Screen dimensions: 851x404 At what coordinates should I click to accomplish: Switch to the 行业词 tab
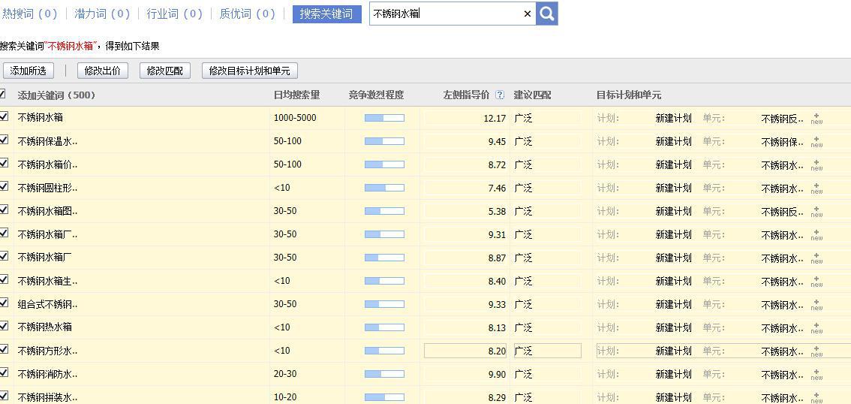pyautogui.click(x=174, y=14)
